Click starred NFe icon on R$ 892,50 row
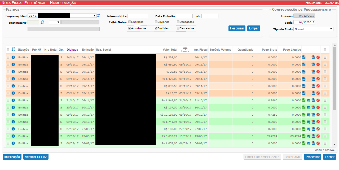 (x=313, y=86)
